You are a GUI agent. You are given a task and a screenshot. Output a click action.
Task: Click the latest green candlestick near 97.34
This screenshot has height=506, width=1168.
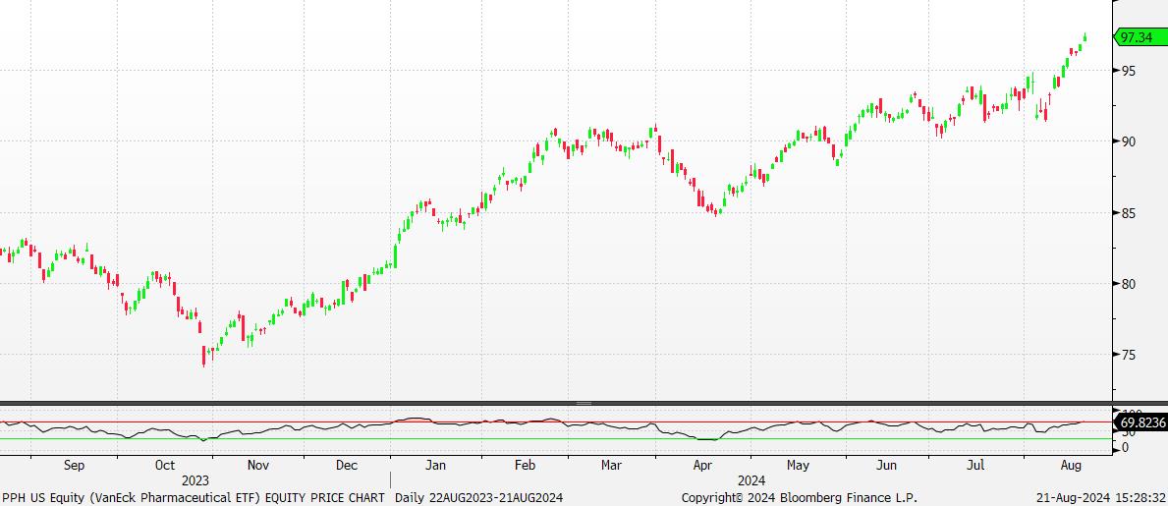1085,37
